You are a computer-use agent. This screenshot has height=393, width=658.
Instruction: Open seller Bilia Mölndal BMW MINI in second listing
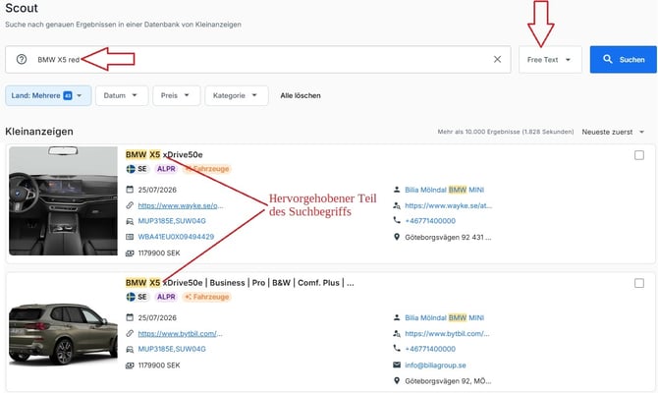[x=445, y=318]
